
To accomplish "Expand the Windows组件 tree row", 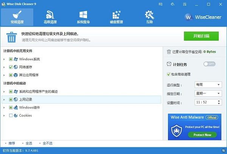I will tap(4, 107).
